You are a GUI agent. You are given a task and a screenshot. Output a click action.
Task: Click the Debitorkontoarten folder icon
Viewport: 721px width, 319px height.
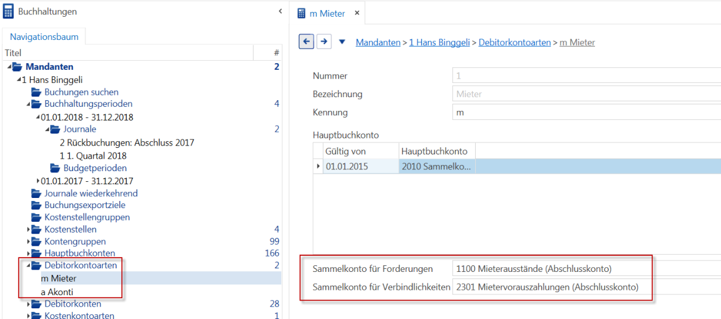pyautogui.click(x=36, y=265)
